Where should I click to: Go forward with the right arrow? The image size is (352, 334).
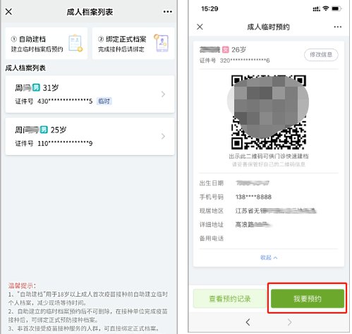[290, 322]
